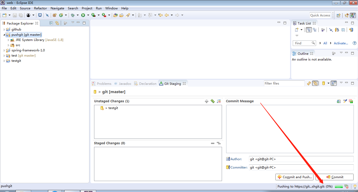Click Remove all staged files icon
This screenshot has height=192, width=358.
coord(219,143)
